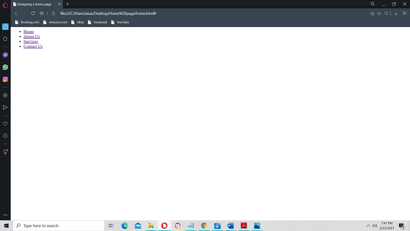The height and width of the screenshot is (231, 410).
Task: Open volume control in system tray
Action: [374, 226]
